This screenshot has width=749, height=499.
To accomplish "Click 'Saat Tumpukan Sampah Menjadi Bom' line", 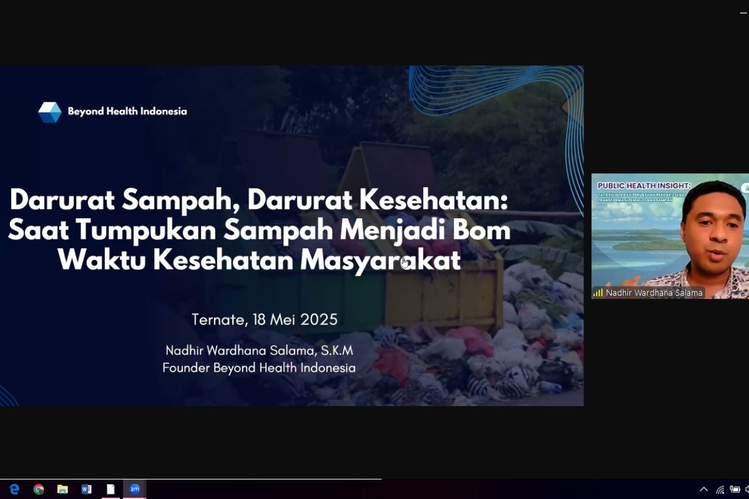I will click(259, 230).
